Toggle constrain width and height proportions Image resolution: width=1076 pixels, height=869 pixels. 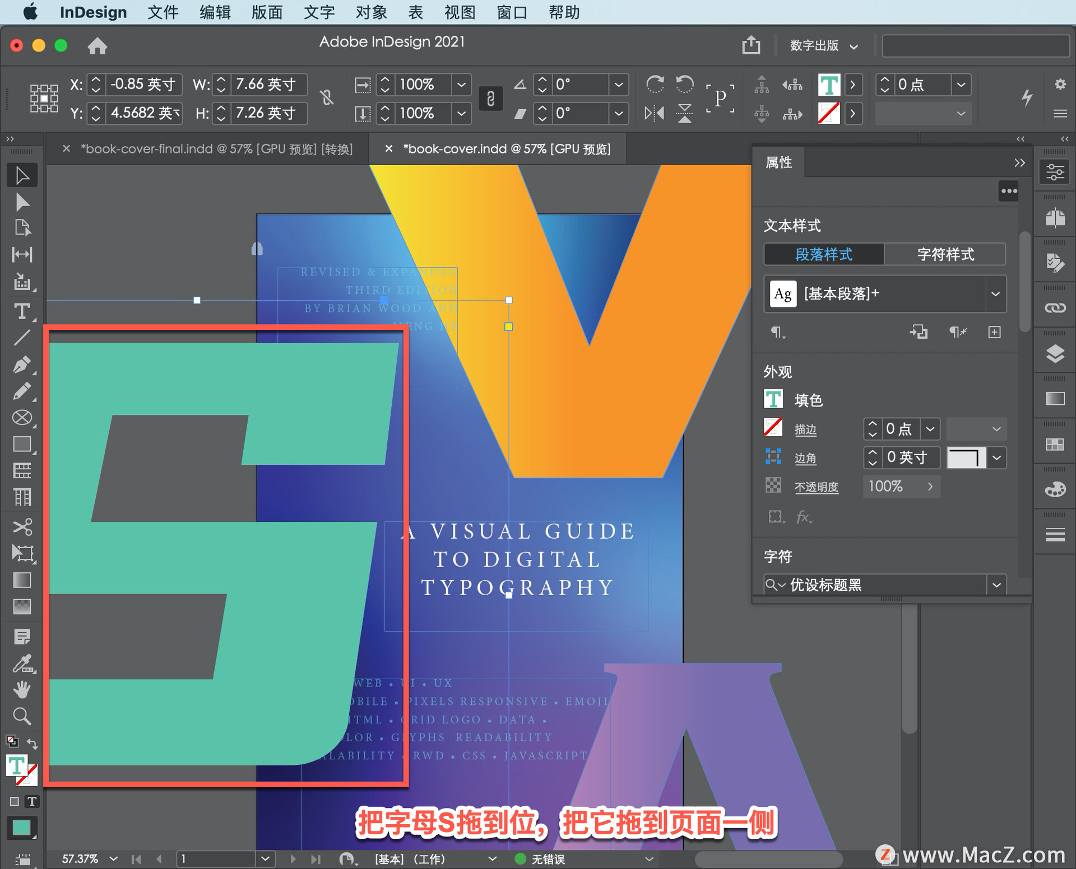click(327, 99)
